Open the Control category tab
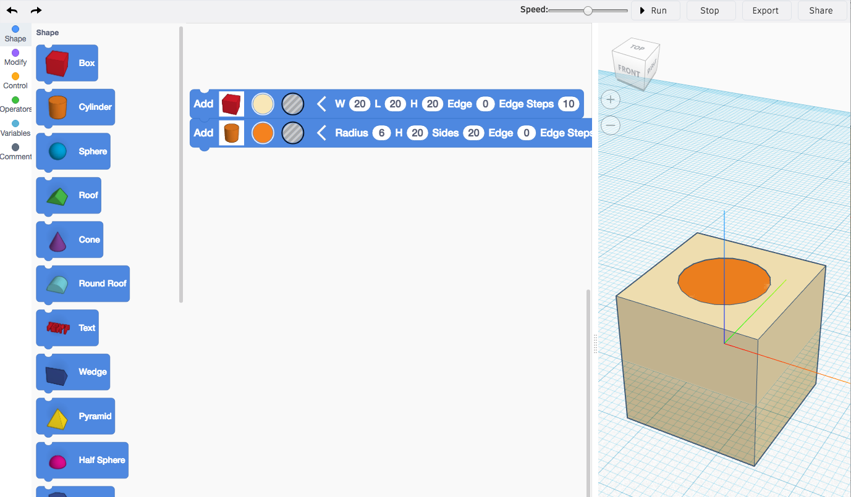 tap(15, 81)
